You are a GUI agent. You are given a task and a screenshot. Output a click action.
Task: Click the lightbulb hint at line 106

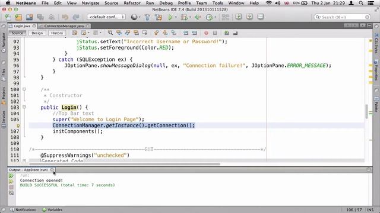(x=18, y=125)
